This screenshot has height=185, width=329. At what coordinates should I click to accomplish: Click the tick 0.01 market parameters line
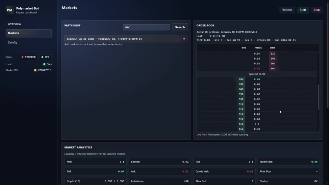246,40
